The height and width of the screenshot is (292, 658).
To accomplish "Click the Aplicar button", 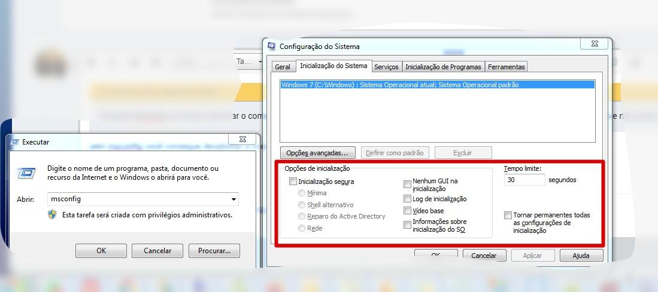I will (532, 255).
